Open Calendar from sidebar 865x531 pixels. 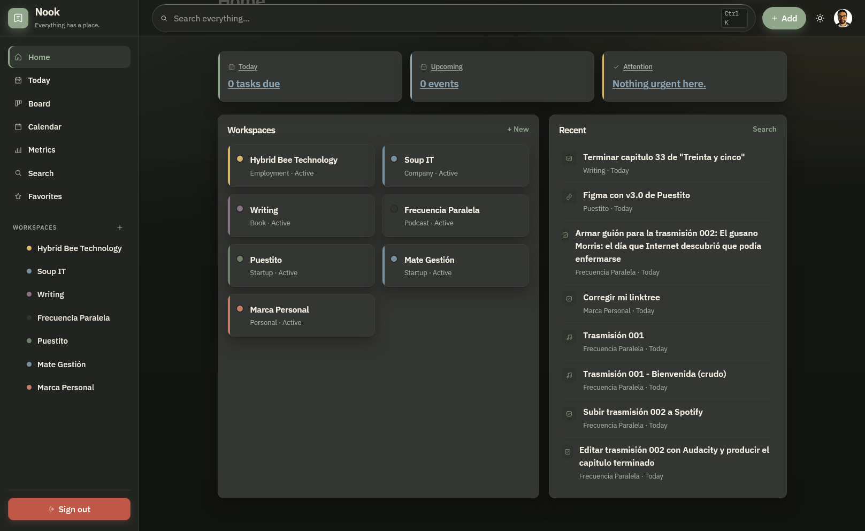(x=70, y=127)
